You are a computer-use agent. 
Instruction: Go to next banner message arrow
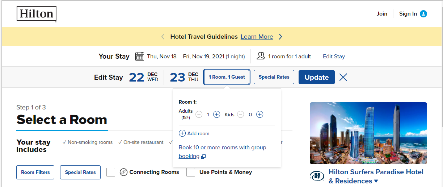coord(280,37)
